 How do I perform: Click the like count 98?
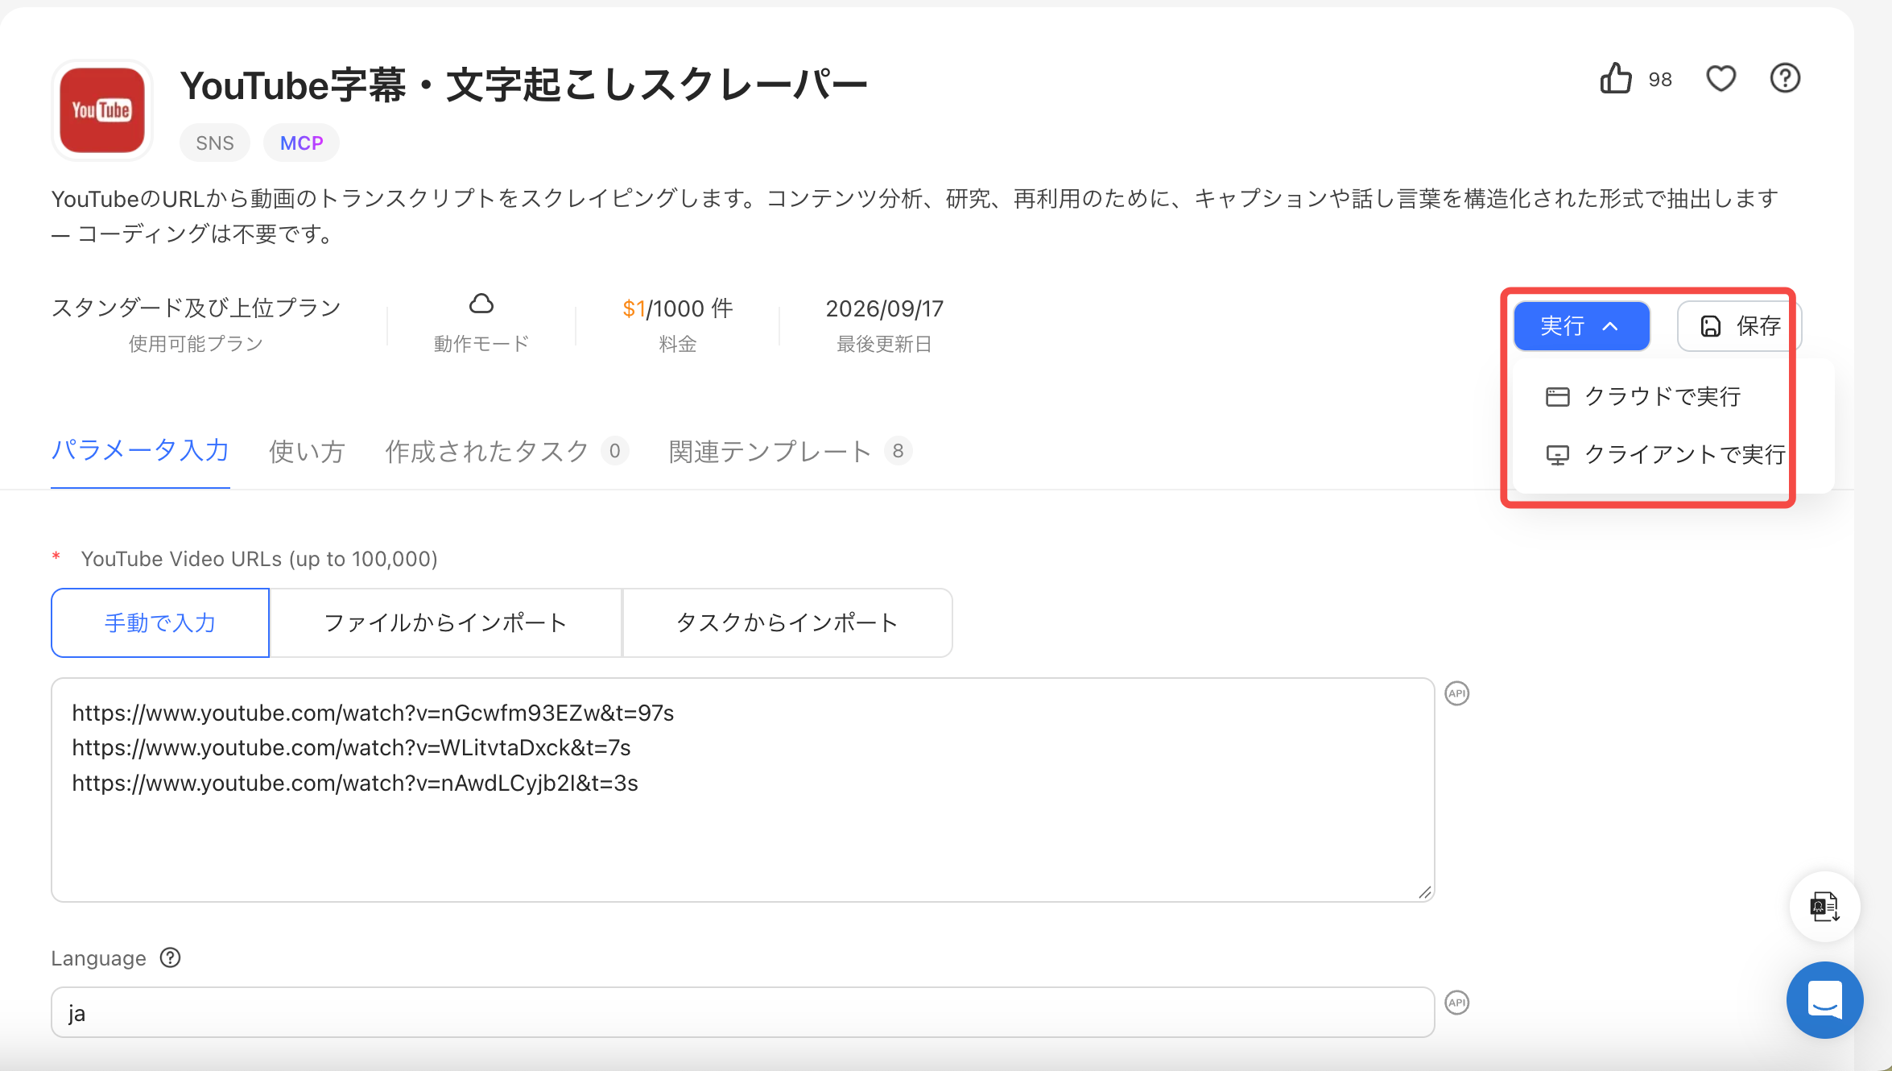tap(1660, 80)
